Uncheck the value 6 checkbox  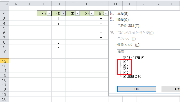[124, 69]
